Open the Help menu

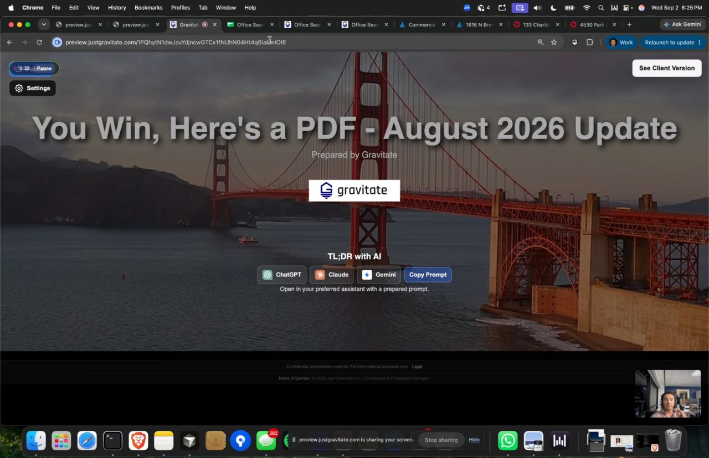tap(250, 8)
